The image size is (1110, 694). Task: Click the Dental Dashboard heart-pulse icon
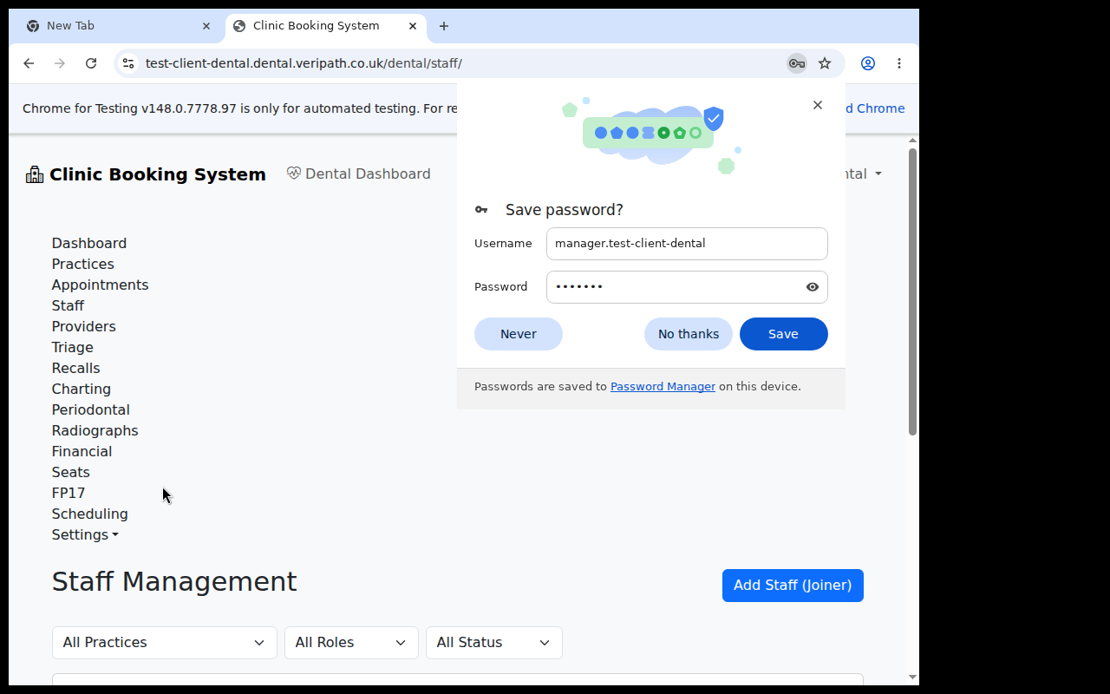point(294,173)
